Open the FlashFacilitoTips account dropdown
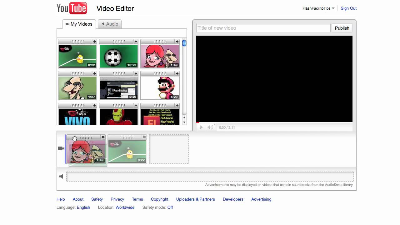The image size is (400, 225). click(318, 8)
